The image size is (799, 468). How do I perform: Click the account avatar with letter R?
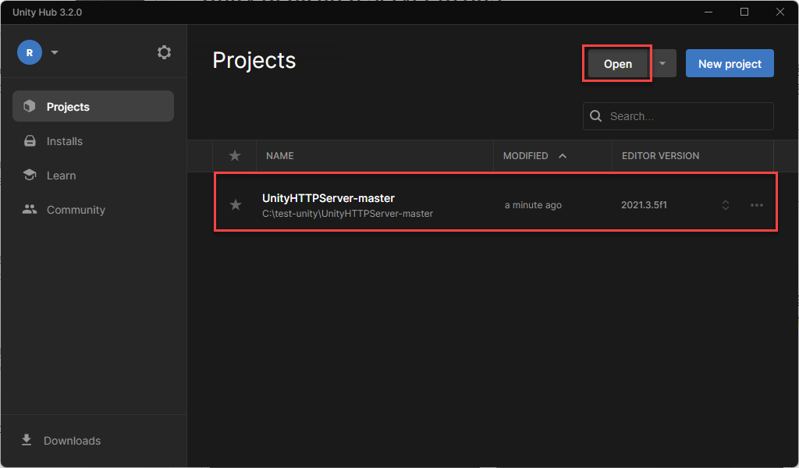coord(30,52)
